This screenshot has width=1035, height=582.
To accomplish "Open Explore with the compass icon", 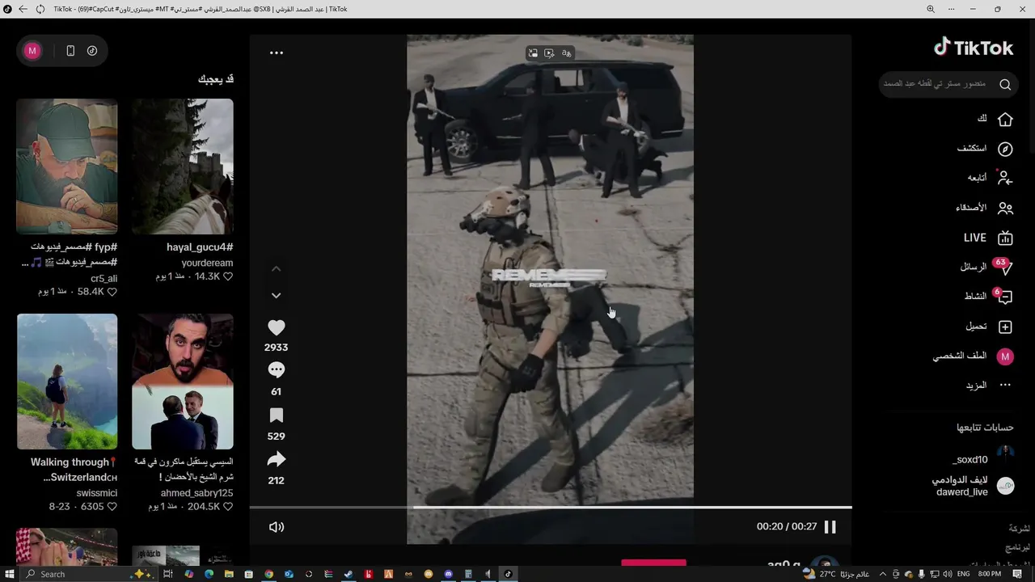I will tap(1005, 149).
